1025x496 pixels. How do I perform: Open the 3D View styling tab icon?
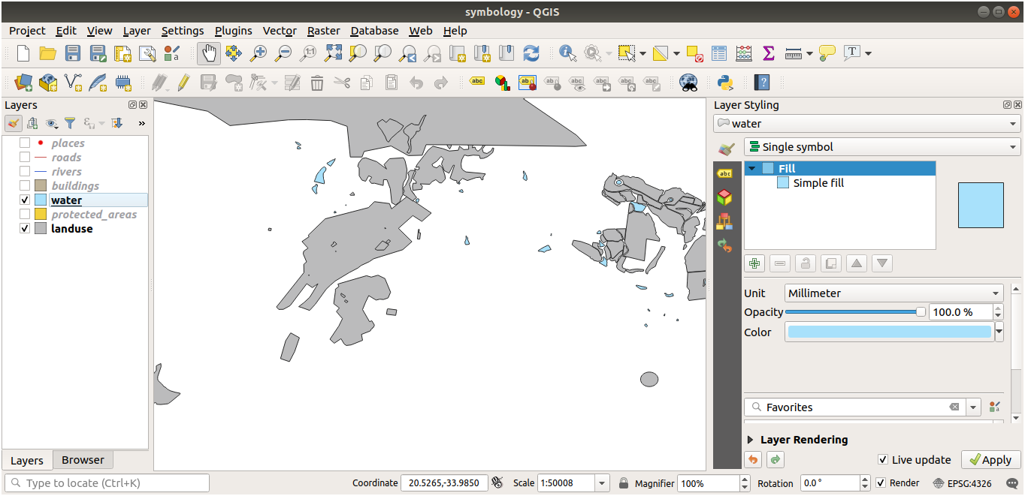(x=724, y=197)
